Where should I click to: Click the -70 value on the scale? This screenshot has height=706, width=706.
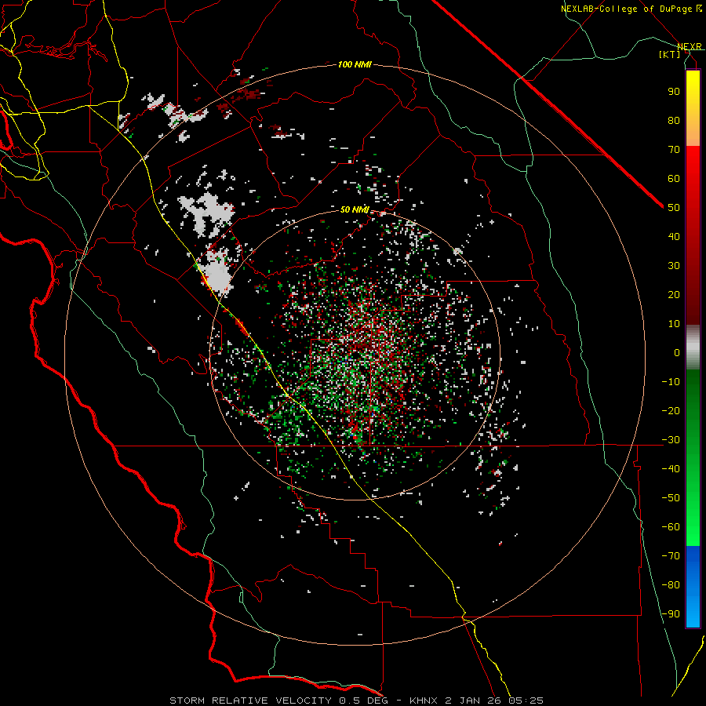671,555
